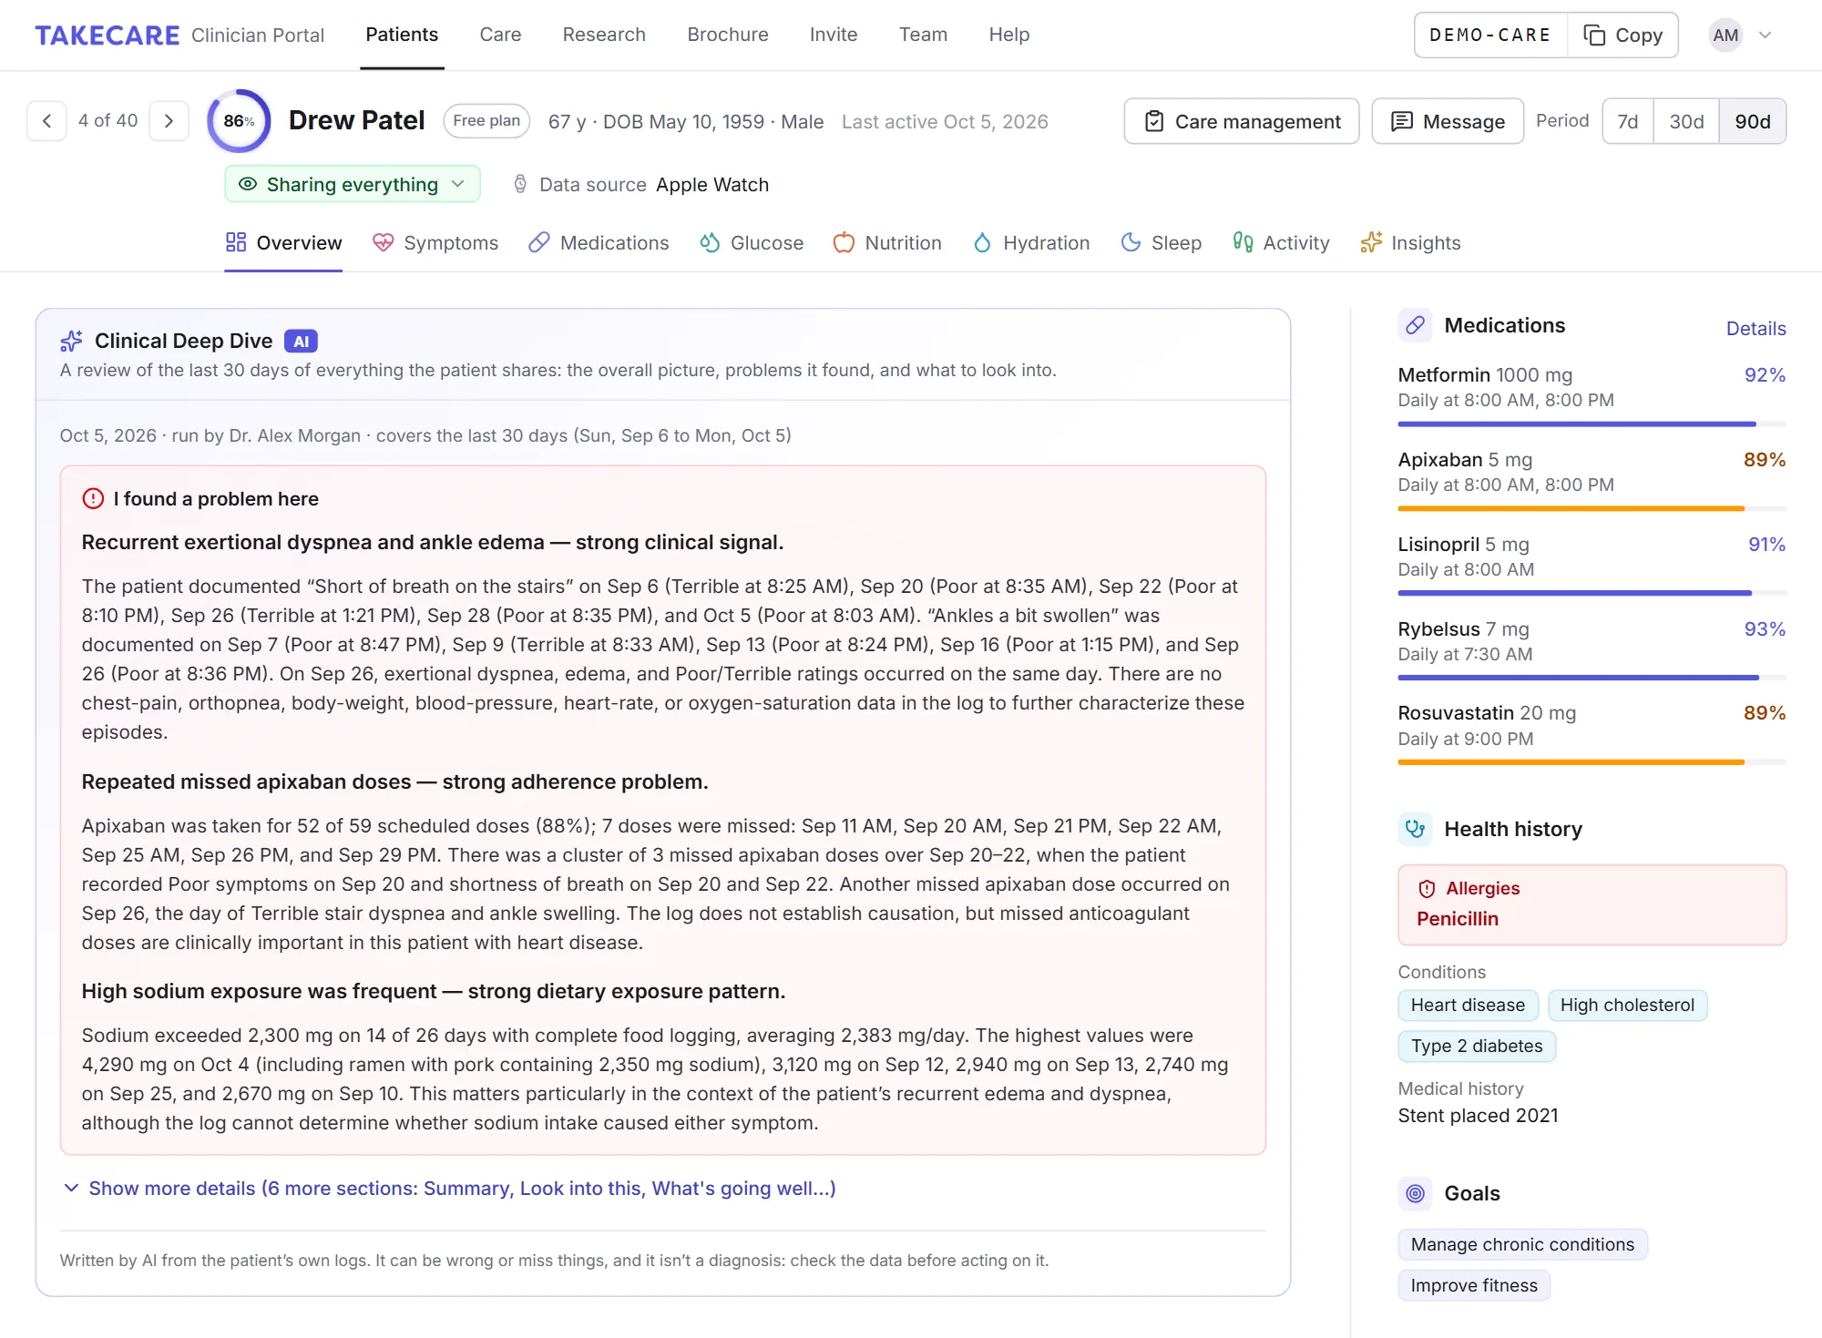Click the Care management button
This screenshot has height=1338, width=1822.
coord(1242,121)
